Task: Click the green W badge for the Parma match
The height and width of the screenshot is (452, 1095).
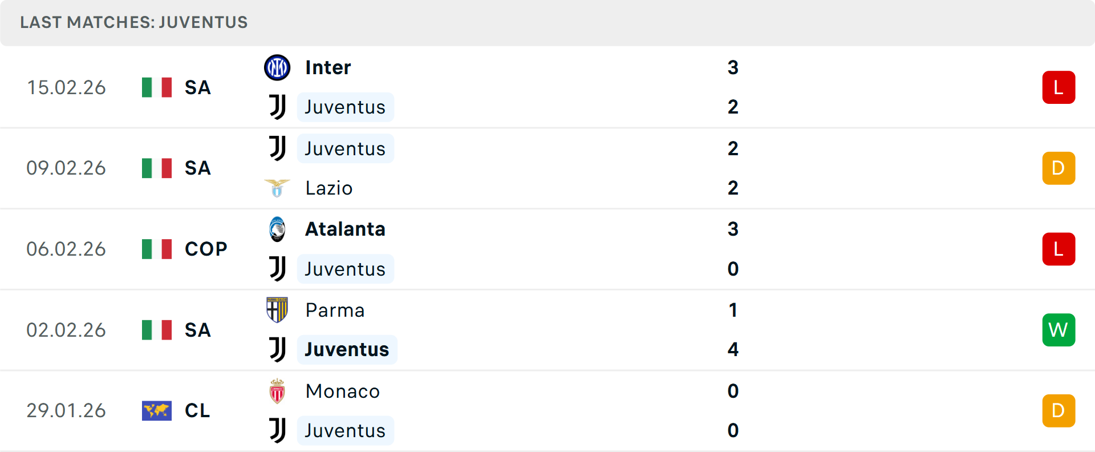Action: click(x=1058, y=329)
